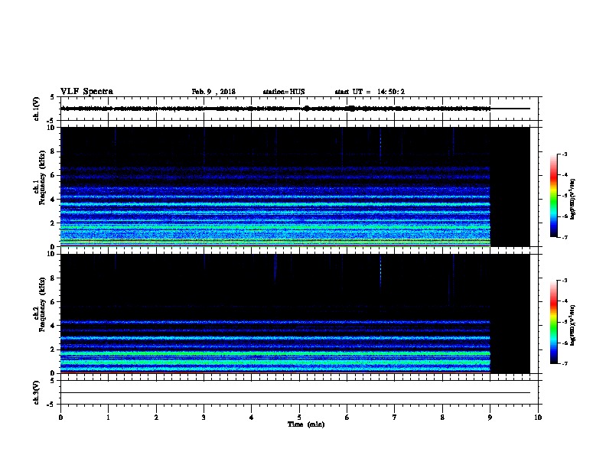Click the time axis tick label "1"

click(x=108, y=417)
